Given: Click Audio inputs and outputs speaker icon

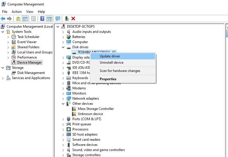Looking at the screenshot, I should pos(69,32).
